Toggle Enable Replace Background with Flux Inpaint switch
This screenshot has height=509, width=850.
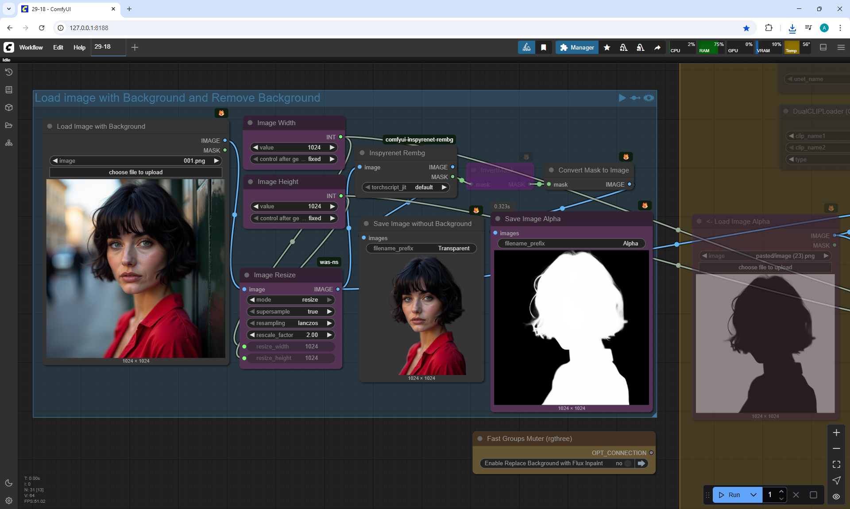627,463
